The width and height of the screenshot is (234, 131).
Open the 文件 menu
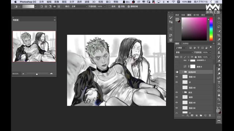tap(41, 2)
